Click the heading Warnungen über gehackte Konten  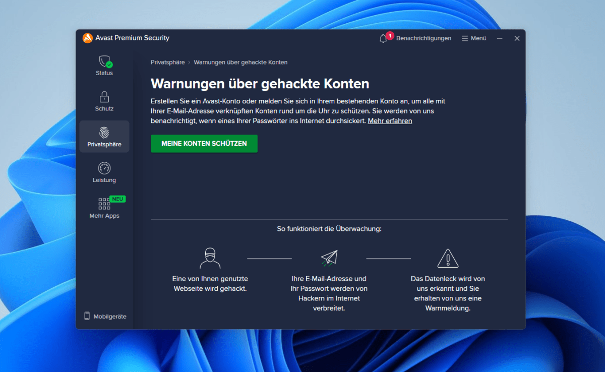tap(260, 84)
